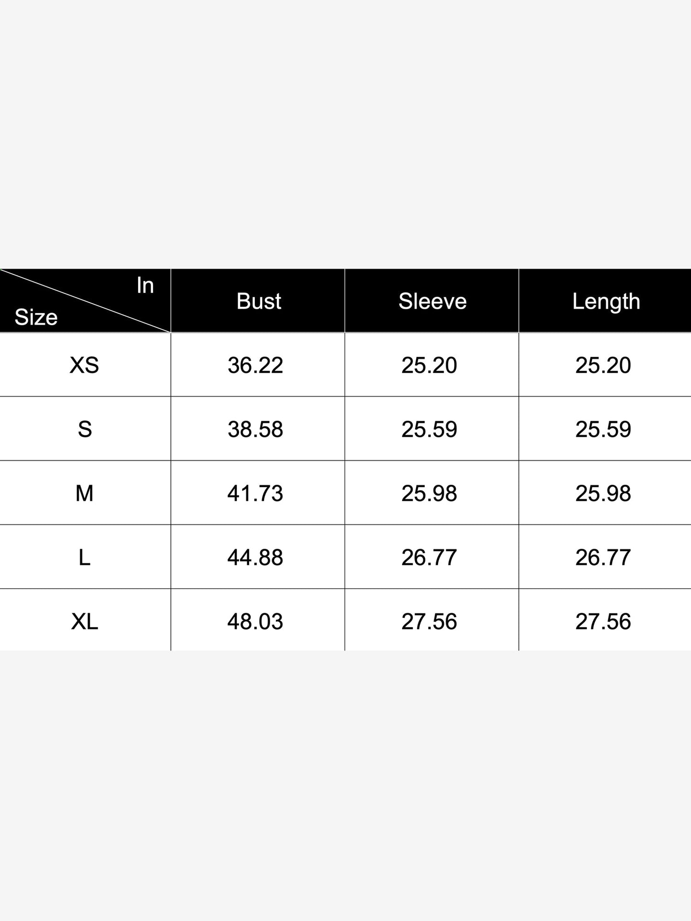
Task: Select the XL size row label
Action: [84, 621]
